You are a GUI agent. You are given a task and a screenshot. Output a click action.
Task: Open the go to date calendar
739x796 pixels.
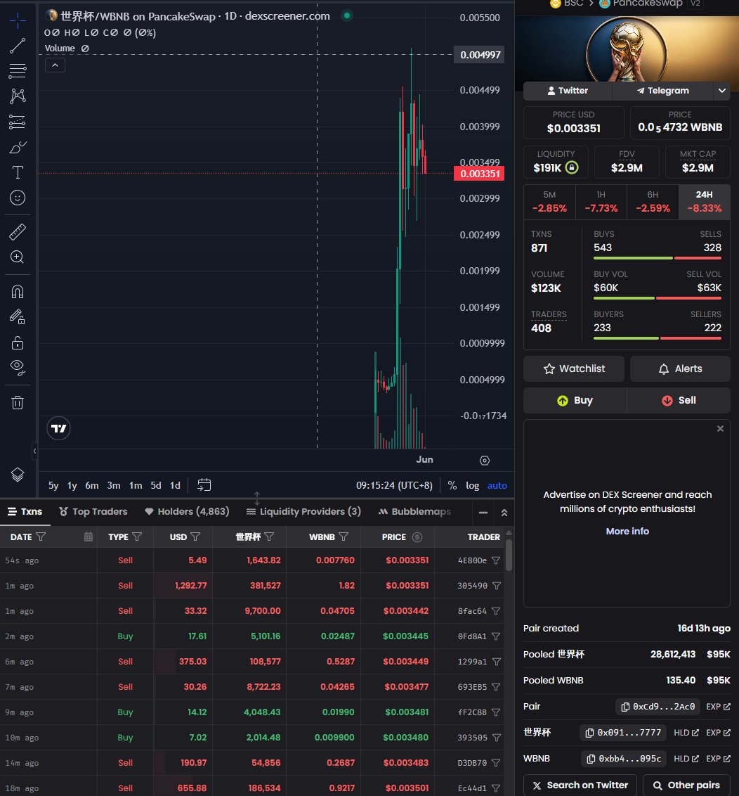coord(204,484)
